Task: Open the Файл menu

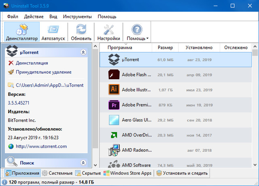Action: tap(13, 17)
